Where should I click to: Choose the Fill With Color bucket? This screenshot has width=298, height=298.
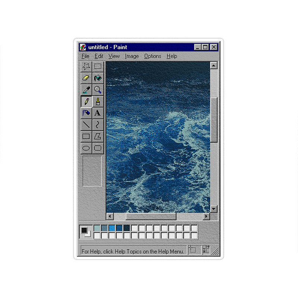click(98, 78)
